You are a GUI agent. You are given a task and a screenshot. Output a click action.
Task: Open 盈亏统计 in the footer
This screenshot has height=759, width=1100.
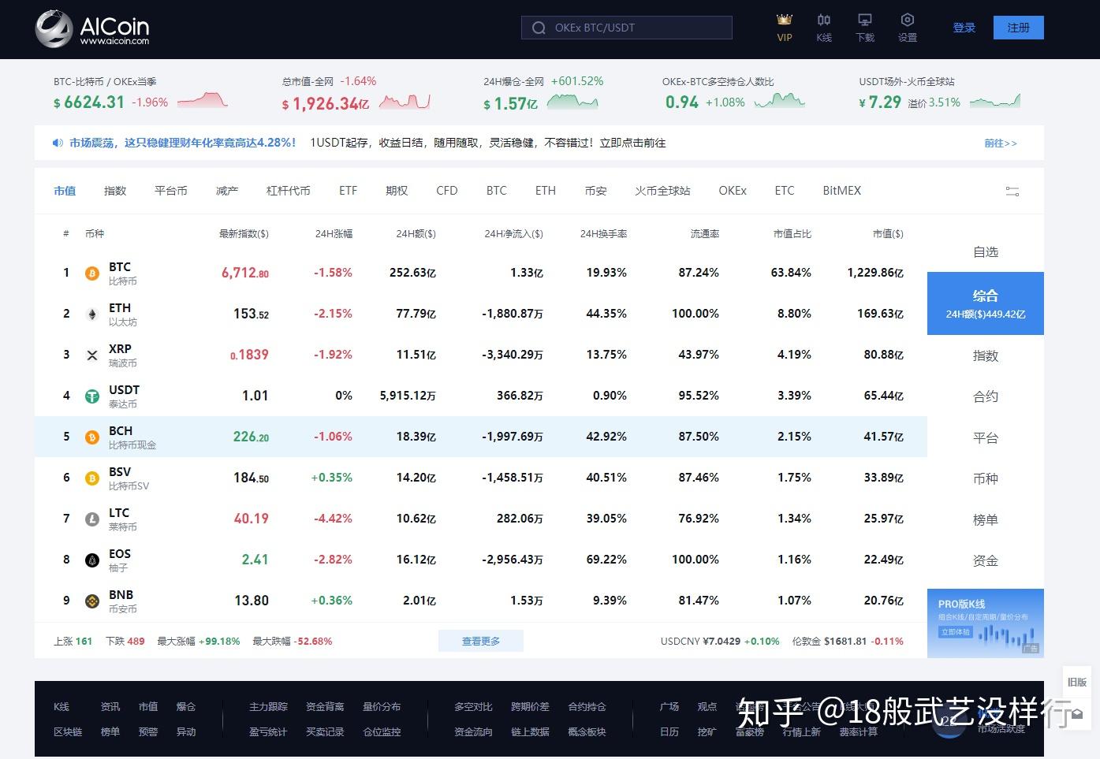[x=268, y=732]
